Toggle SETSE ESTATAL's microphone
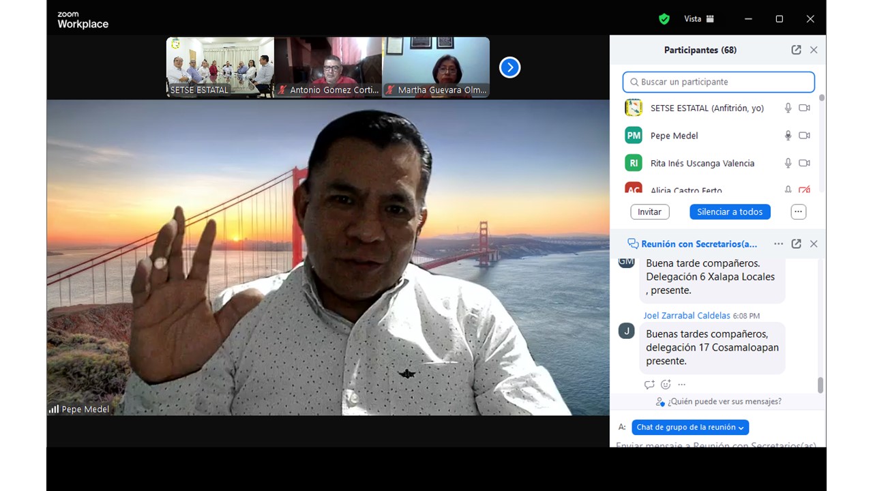Image resolution: width=873 pixels, height=491 pixels. (788, 108)
